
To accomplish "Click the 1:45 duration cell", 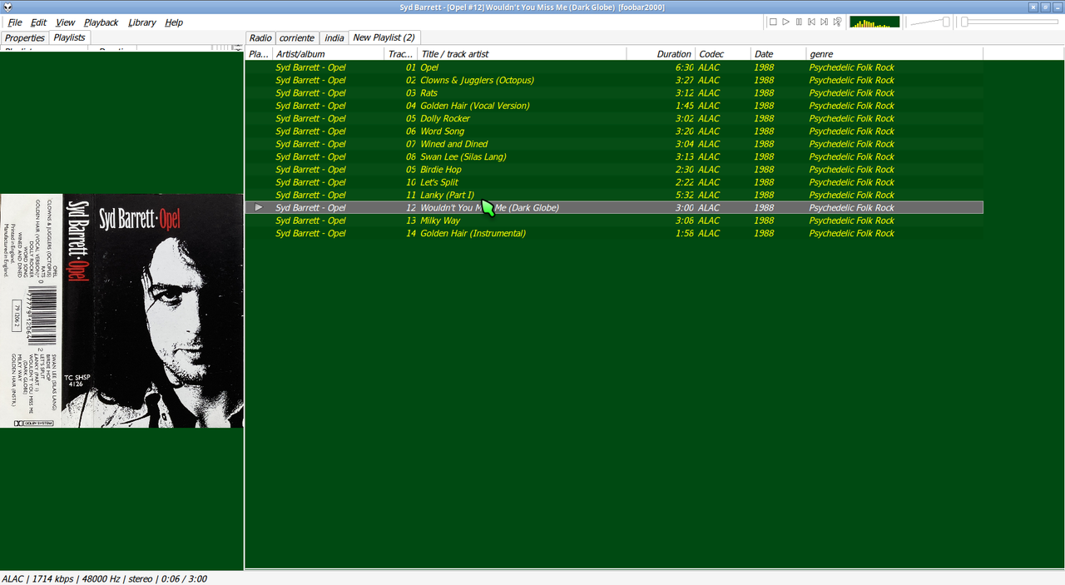I will (x=684, y=106).
